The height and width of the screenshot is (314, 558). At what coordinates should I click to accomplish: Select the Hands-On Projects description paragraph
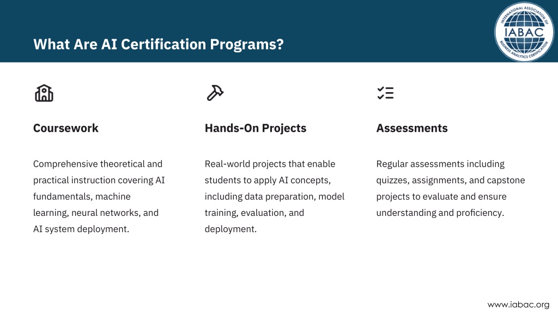[x=275, y=196]
